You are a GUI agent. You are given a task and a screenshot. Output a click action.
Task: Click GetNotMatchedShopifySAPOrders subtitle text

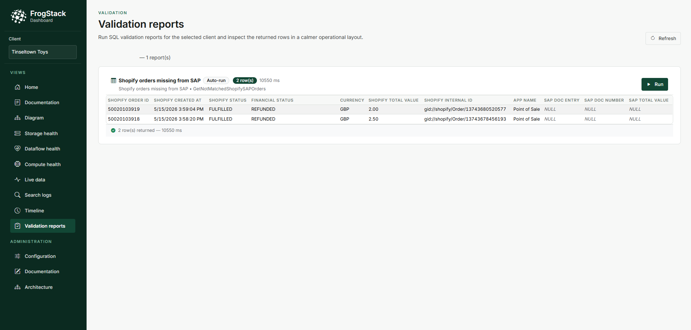[x=229, y=89]
